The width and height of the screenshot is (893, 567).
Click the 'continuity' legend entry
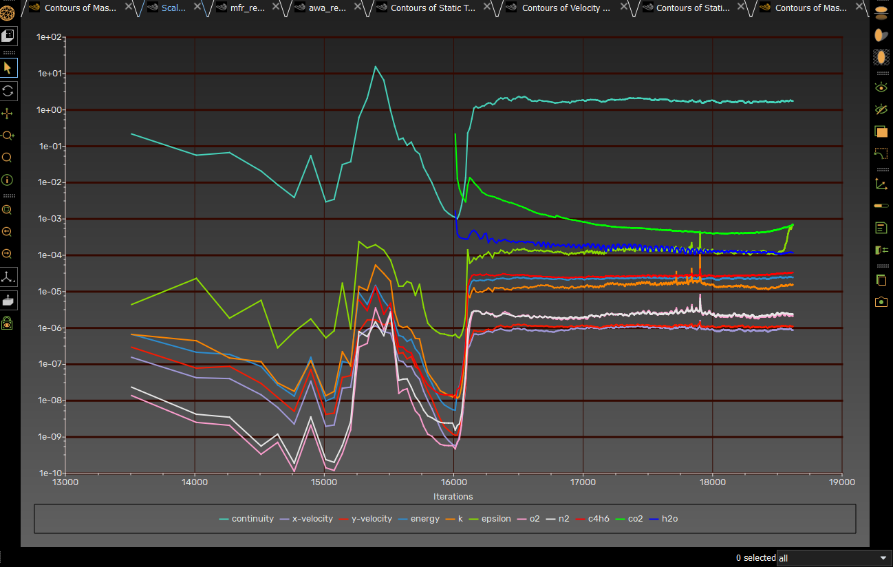pos(253,518)
